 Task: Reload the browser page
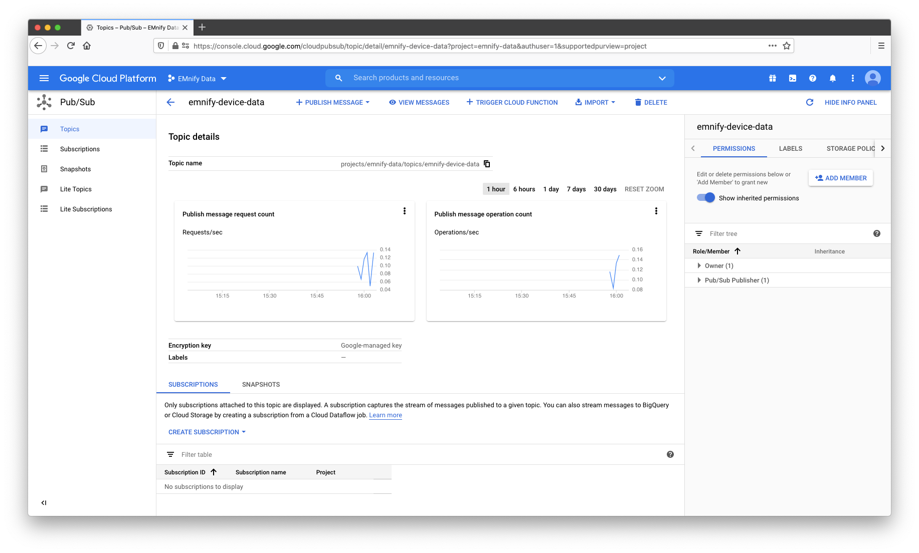click(71, 46)
